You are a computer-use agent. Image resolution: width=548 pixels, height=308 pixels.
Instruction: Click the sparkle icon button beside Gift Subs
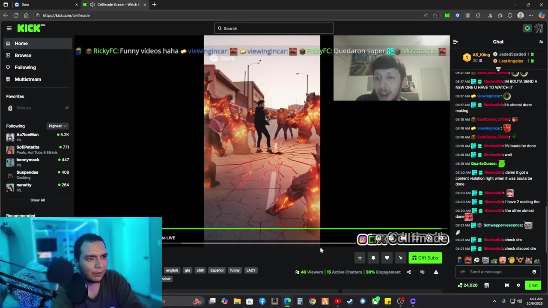(401, 258)
